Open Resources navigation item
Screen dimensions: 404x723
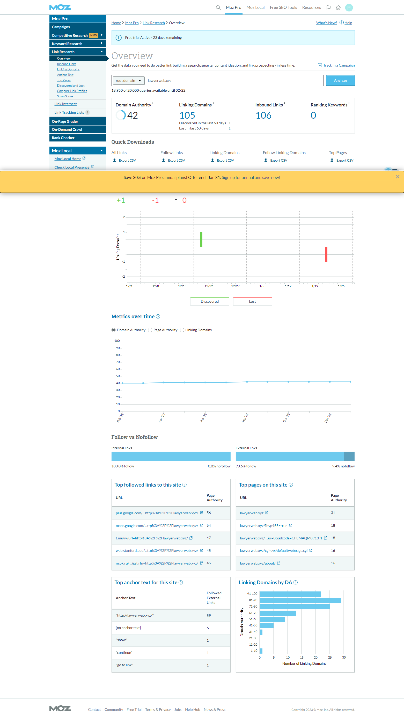(311, 7)
